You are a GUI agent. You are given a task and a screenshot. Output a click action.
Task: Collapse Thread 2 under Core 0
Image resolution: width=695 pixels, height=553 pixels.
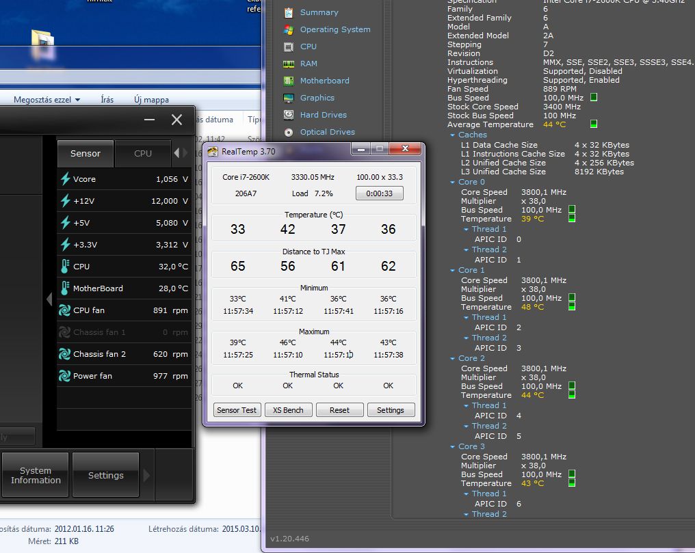tap(466, 249)
